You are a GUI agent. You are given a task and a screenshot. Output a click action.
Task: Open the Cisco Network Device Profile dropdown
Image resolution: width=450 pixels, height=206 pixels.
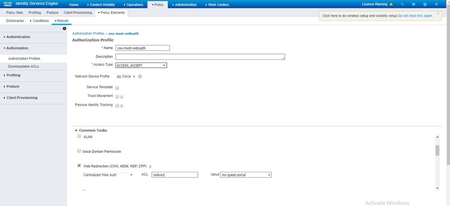pos(134,76)
